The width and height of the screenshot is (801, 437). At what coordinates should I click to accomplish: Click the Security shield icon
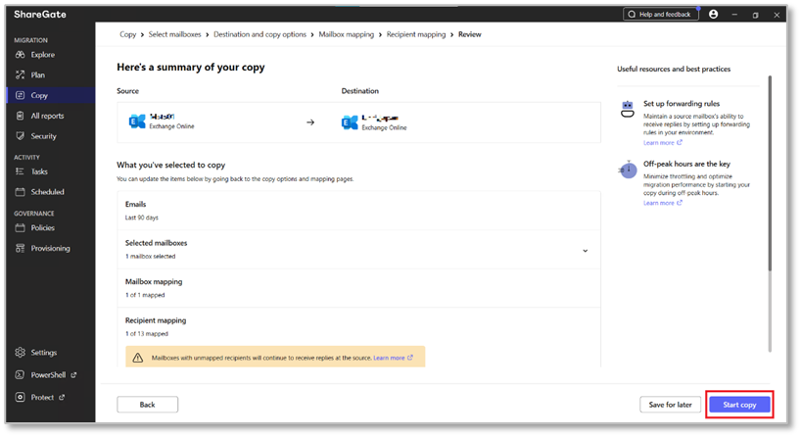point(20,136)
